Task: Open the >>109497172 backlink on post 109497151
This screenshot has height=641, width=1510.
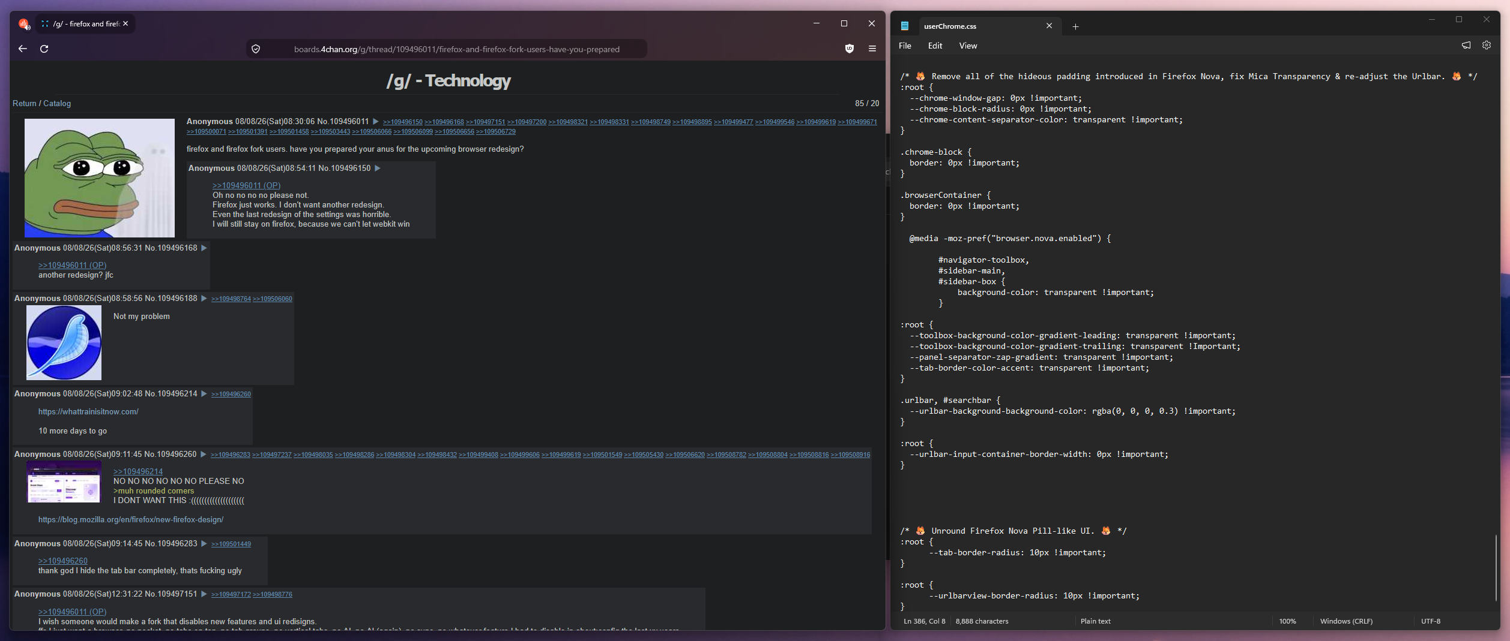Action: [231, 594]
